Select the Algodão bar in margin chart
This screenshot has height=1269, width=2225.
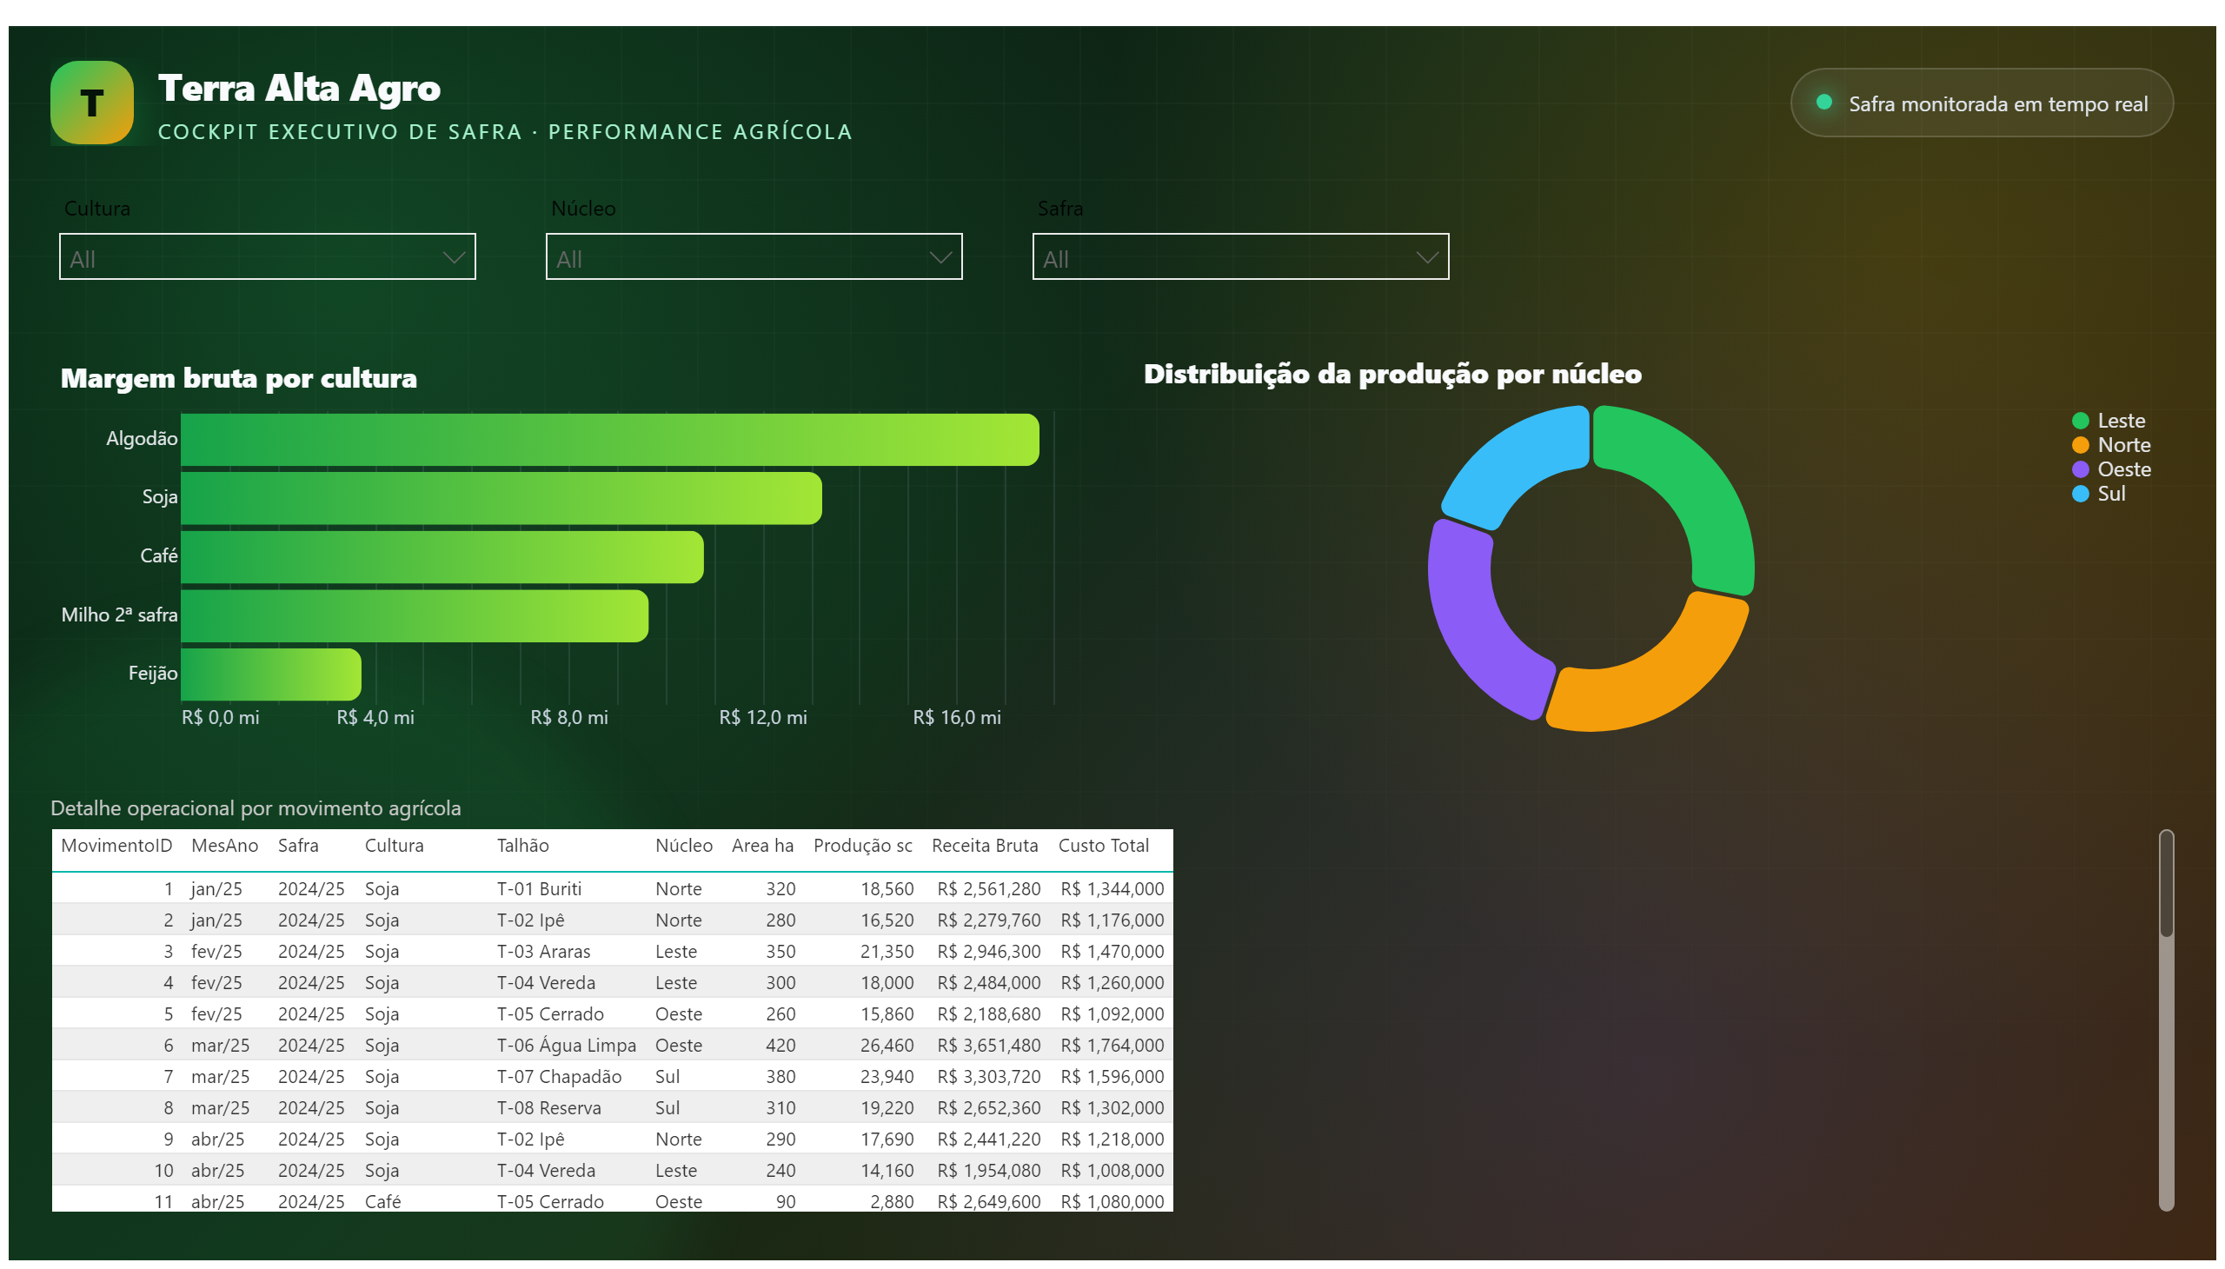pyautogui.click(x=610, y=439)
